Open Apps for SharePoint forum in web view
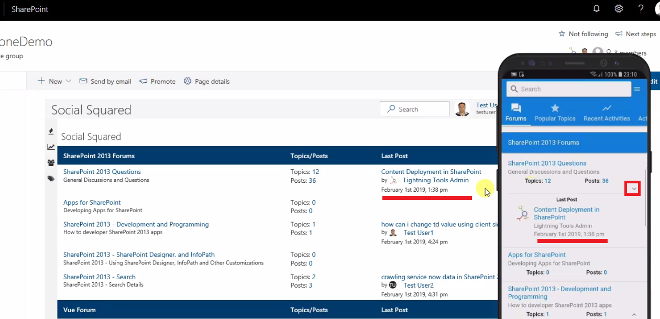The height and width of the screenshot is (319, 660). coord(92,203)
